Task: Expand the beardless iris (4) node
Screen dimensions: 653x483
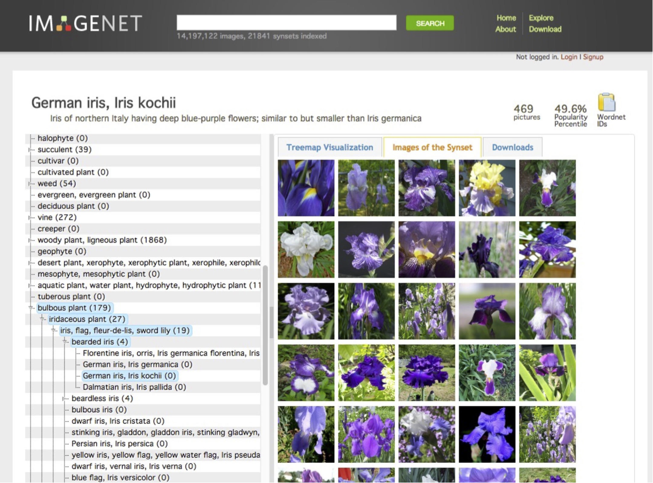Action: (65, 399)
